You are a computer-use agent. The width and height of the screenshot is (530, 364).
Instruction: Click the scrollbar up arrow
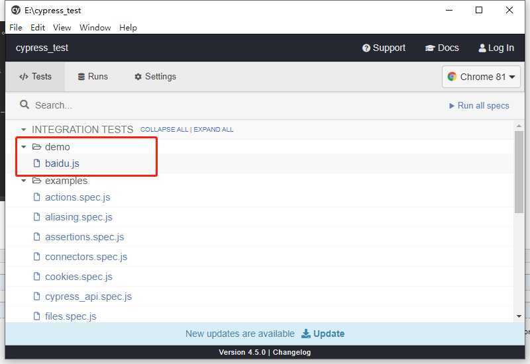(519, 126)
